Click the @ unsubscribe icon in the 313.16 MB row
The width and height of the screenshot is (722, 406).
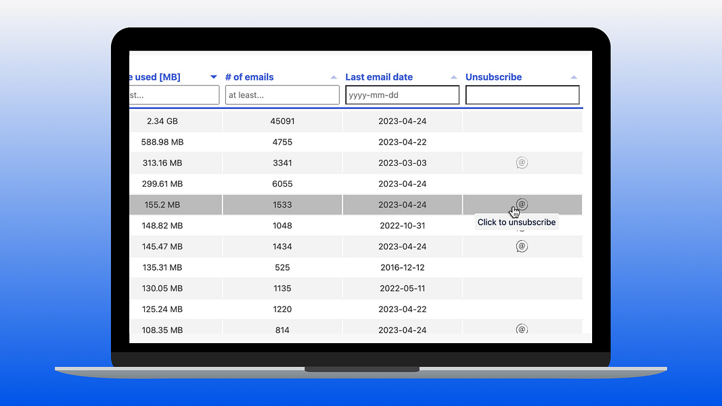tap(521, 162)
